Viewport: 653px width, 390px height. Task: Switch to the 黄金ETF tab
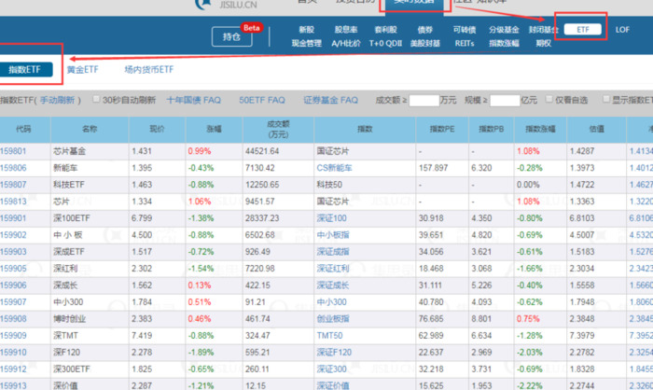82,70
